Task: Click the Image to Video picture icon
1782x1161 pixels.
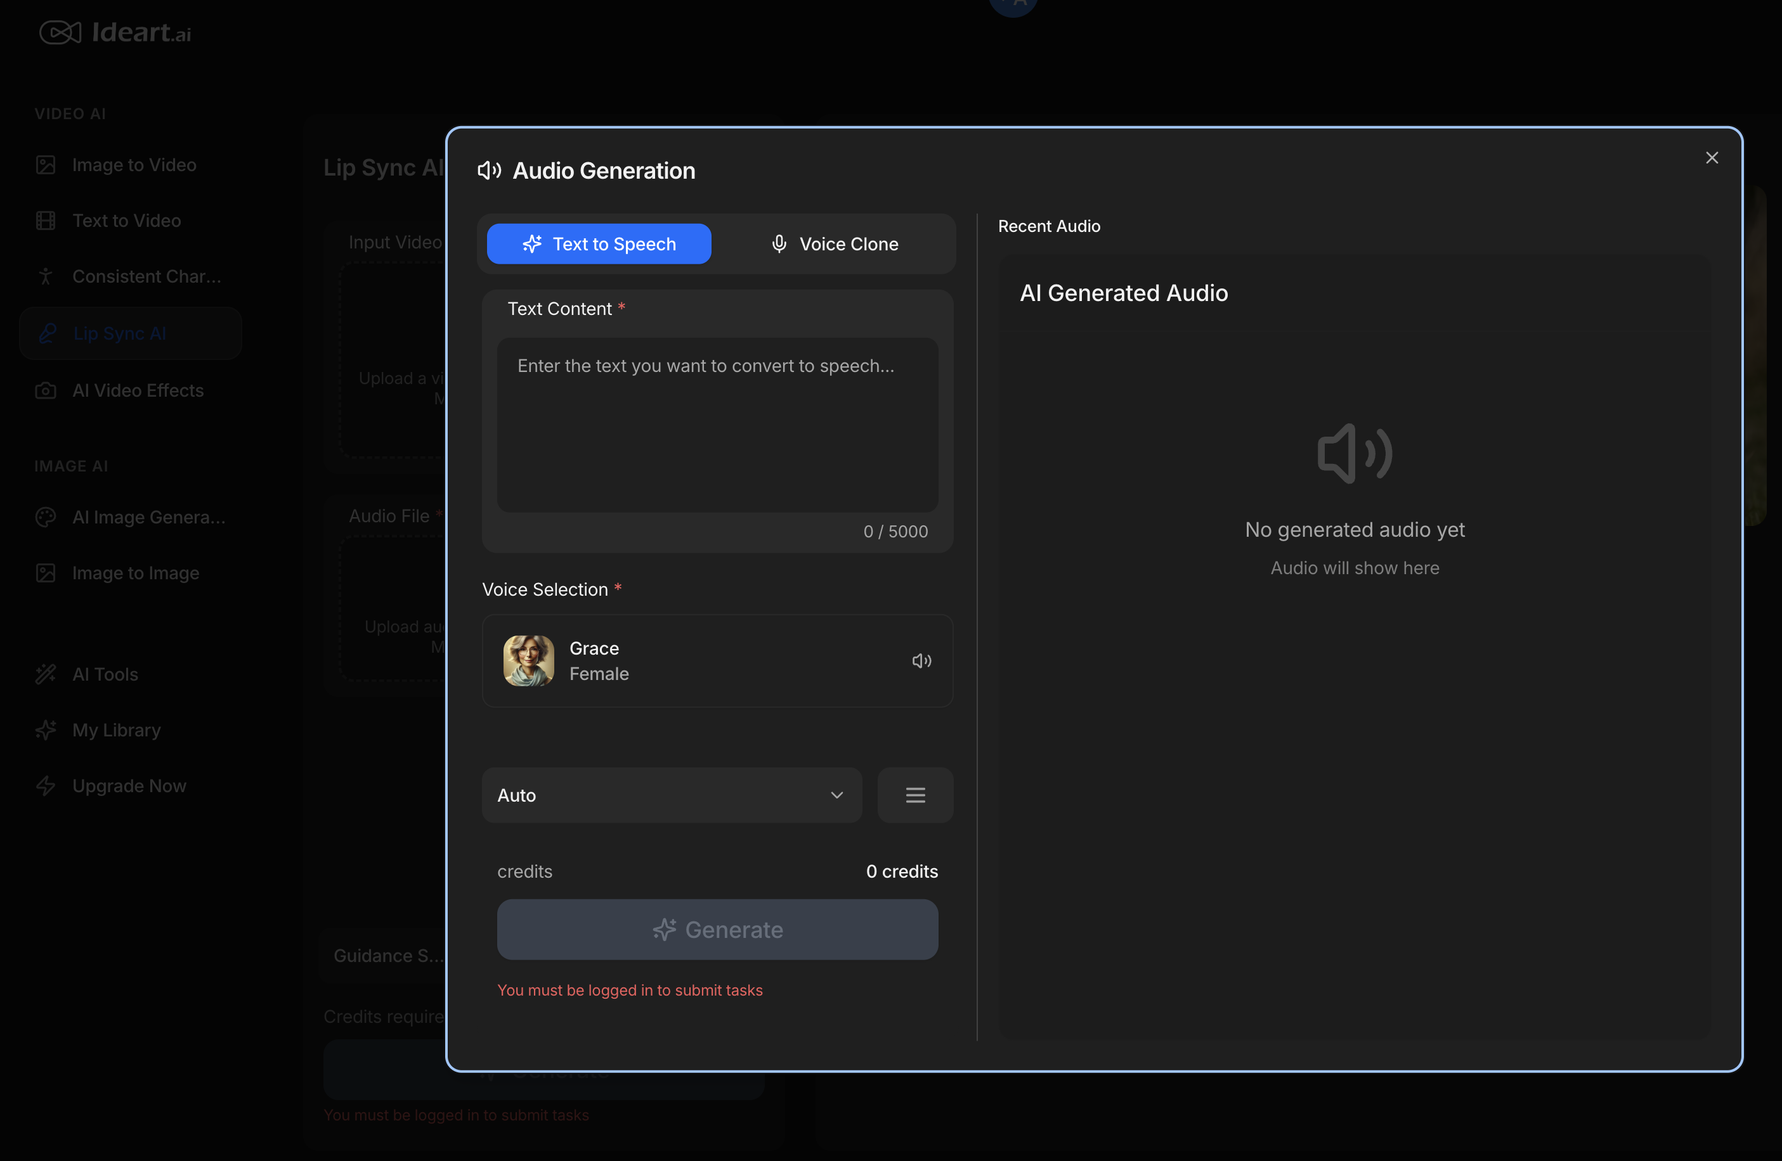Action: click(x=46, y=165)
